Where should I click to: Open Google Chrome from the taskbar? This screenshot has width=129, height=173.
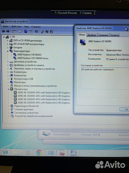(x=39, y=152)
